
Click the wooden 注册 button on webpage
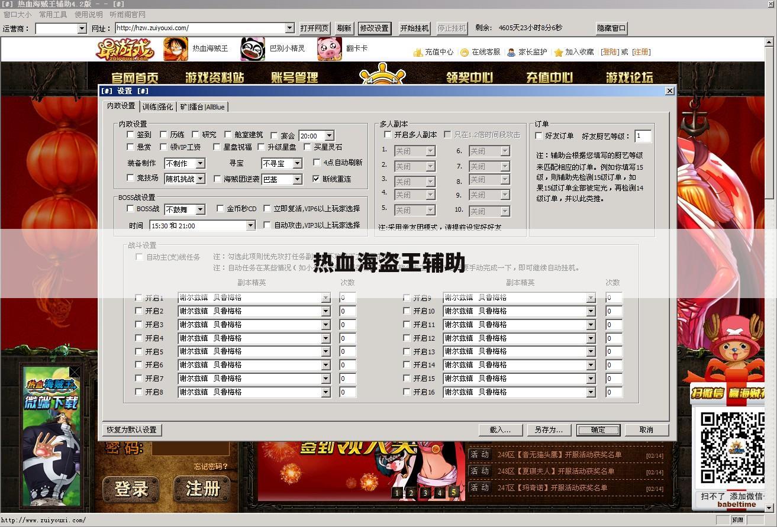[x=202, y=489]
